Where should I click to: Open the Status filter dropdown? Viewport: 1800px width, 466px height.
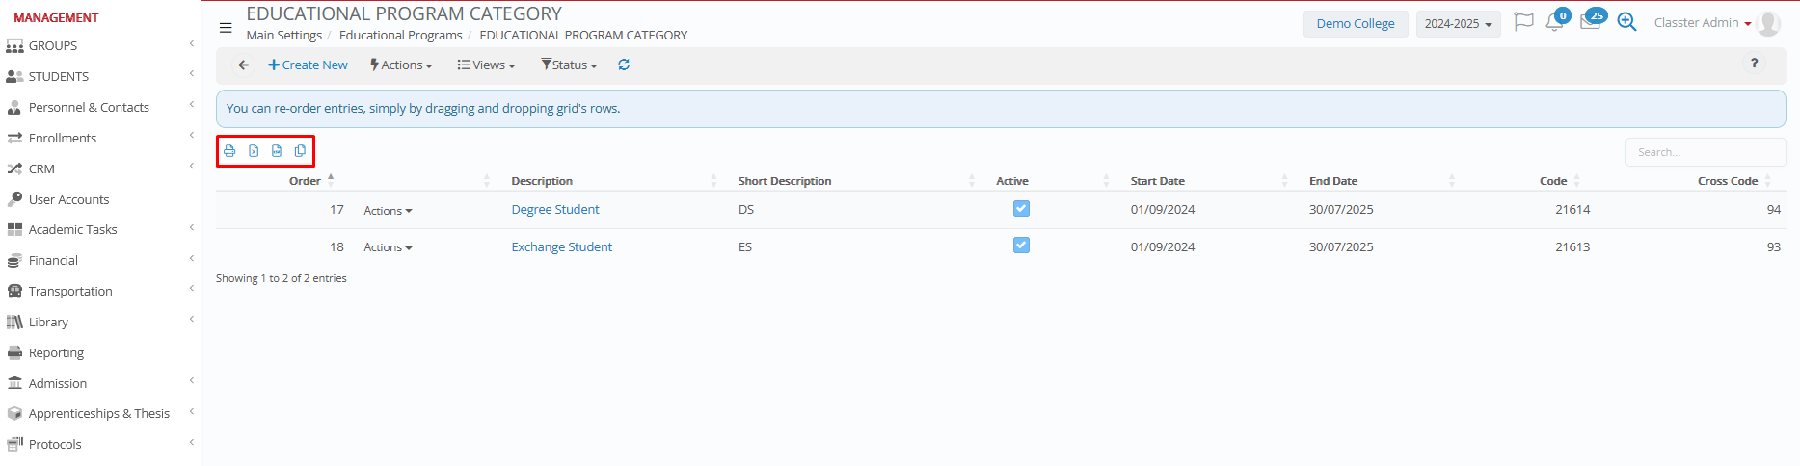pos(569,65)
